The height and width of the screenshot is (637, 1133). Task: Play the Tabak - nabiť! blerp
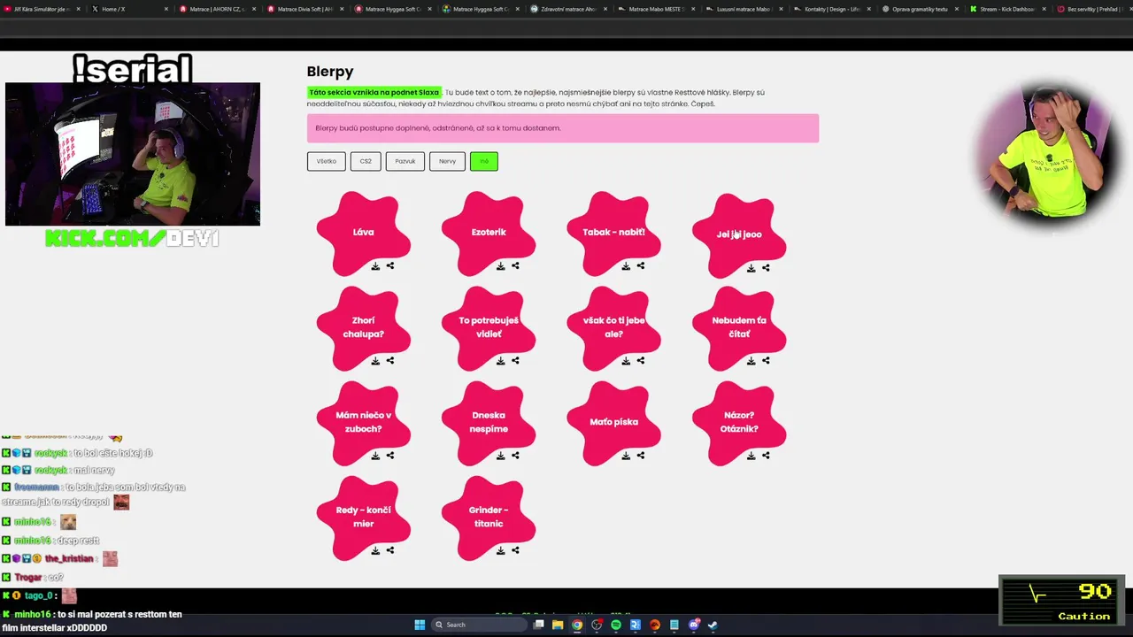coord(613,232)
